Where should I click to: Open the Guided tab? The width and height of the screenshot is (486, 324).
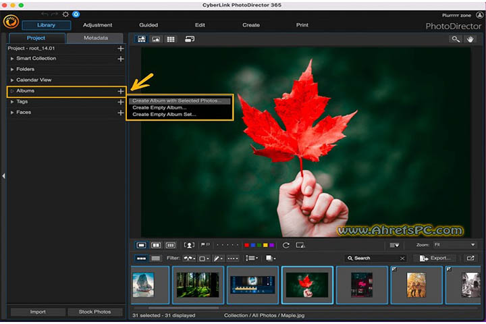(148, 25)
